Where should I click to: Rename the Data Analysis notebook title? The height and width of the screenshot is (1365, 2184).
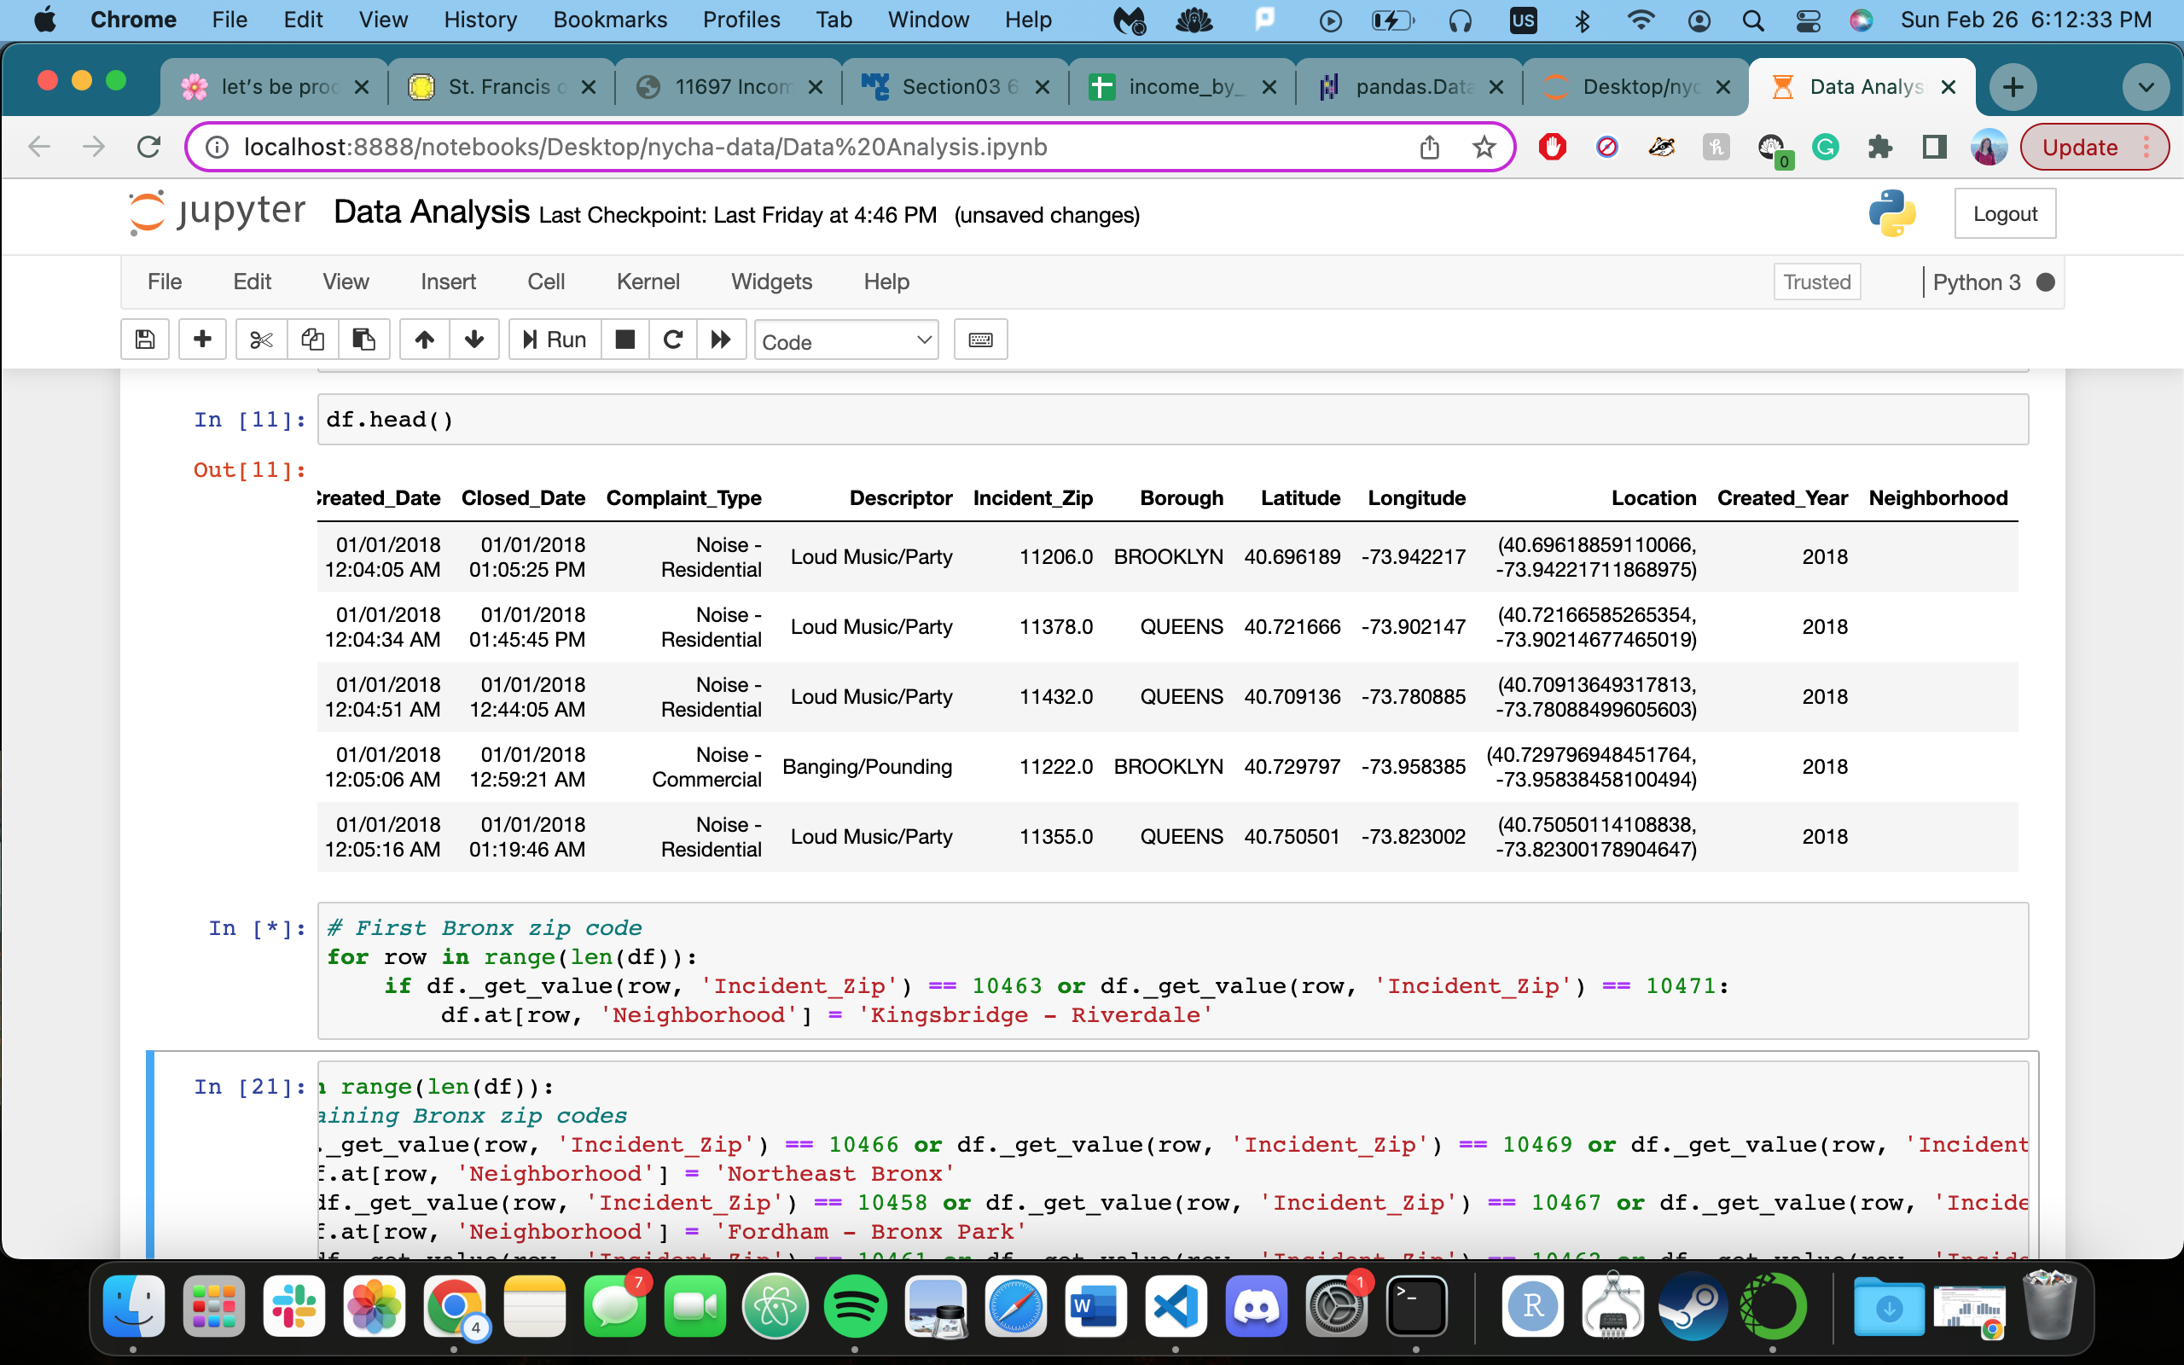432,212
